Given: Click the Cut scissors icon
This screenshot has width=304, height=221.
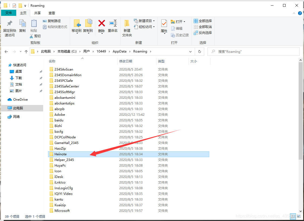Looking at the screenshot, I should (31, 36).
